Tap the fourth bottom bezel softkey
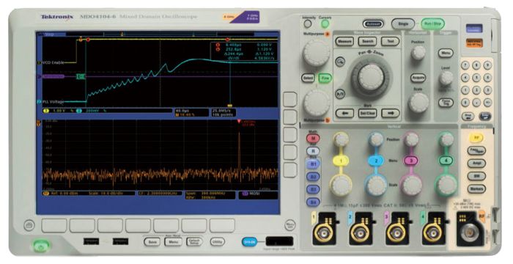This screenshot has width=513, height=264. (x=139, y=226)
